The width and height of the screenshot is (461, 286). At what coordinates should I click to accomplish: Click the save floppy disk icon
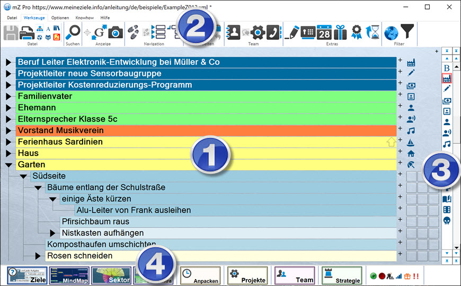11,33
